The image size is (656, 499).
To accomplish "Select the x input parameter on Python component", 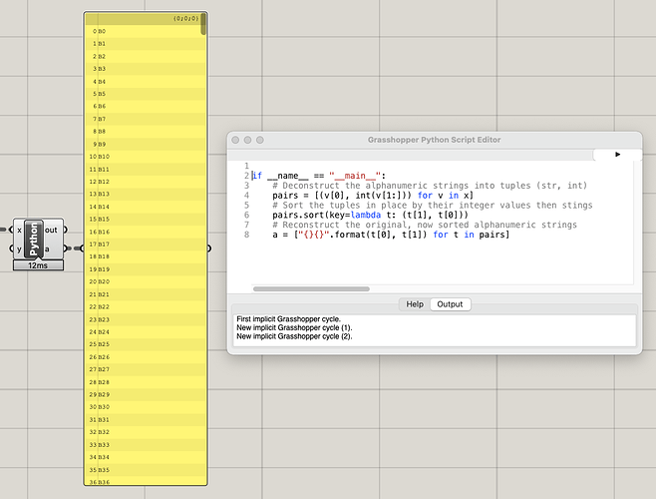I will pyautogui.click(x=20, y=231).
